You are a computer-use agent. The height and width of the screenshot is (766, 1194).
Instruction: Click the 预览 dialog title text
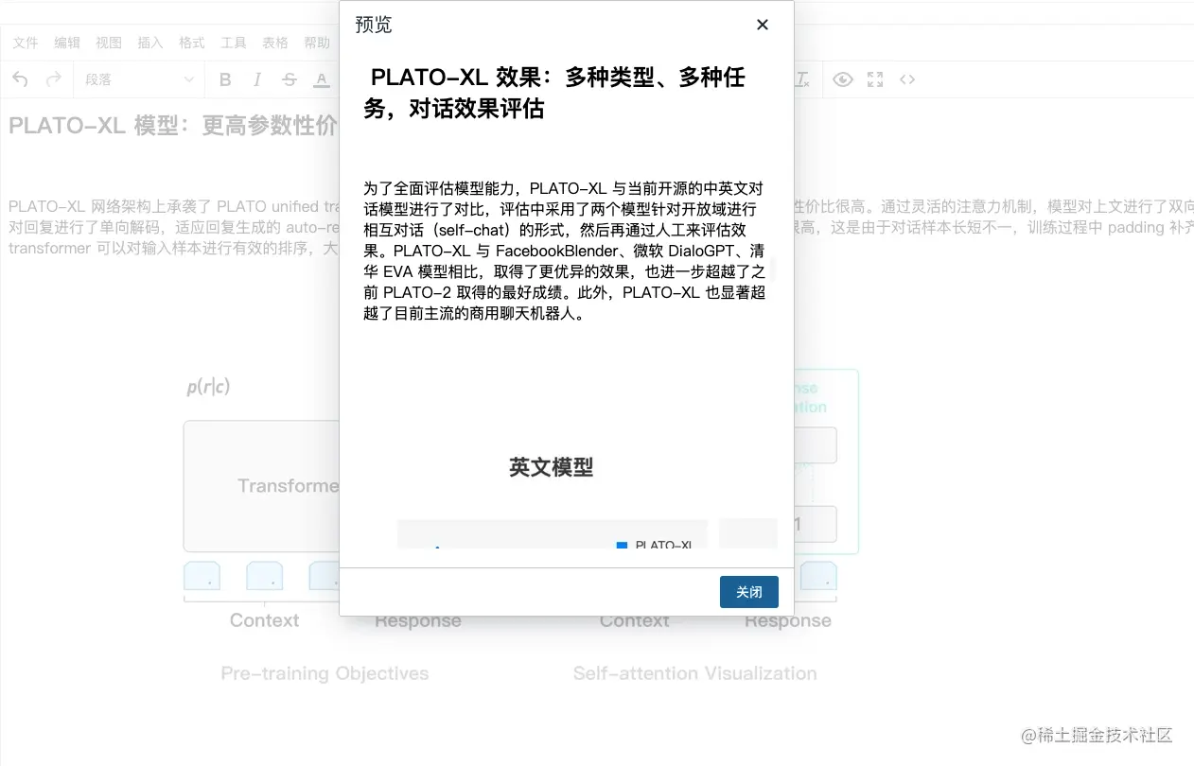click(x=373, y=25)
